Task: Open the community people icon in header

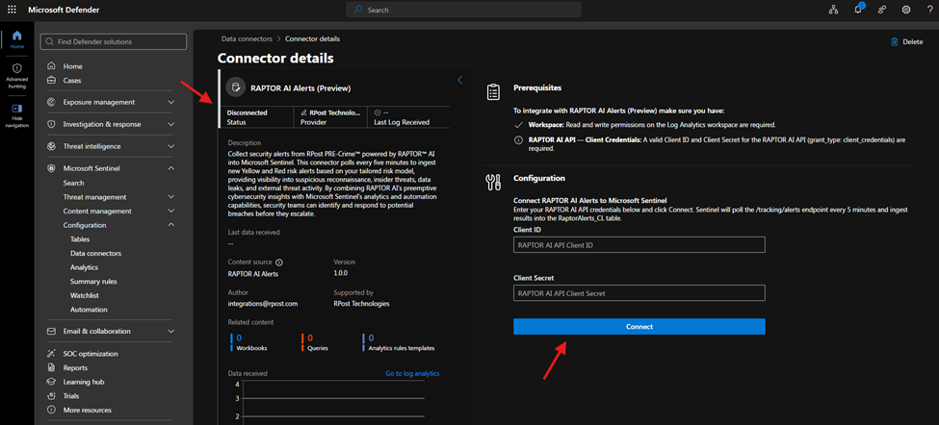Action: point(882,10)
